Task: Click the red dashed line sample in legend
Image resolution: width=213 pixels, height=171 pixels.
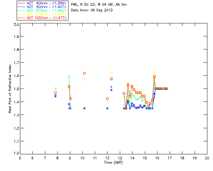Action: (x=21, y=18)
